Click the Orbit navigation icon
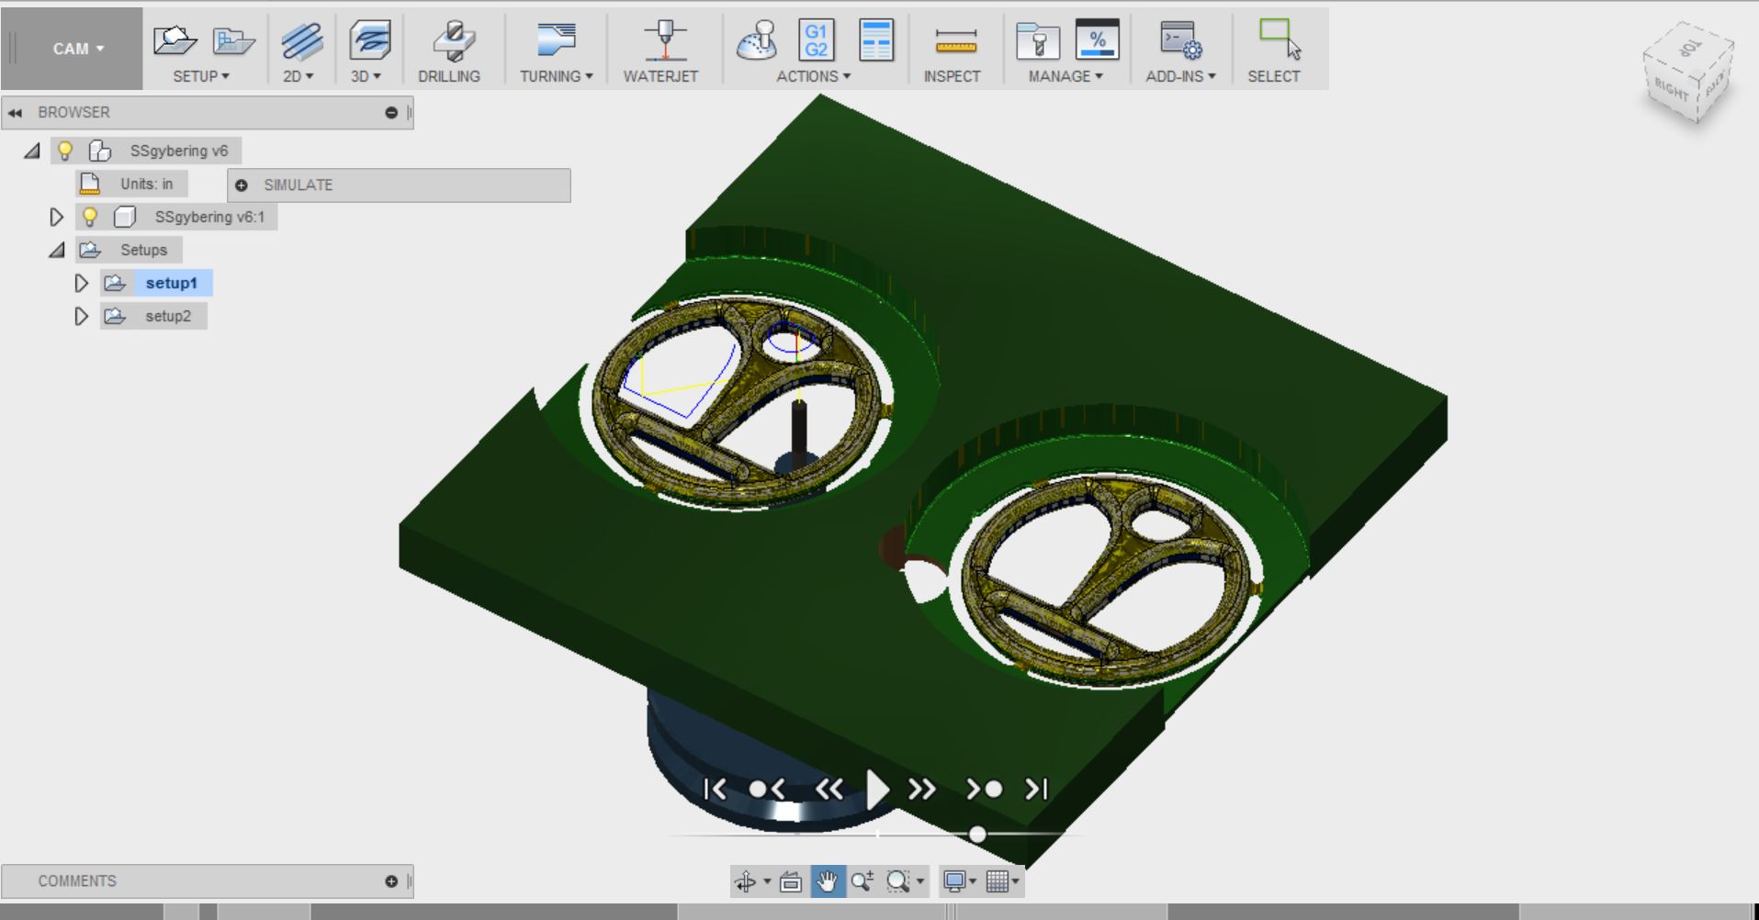Viewport: 1759px width, 920px height. tap(746, 881)
